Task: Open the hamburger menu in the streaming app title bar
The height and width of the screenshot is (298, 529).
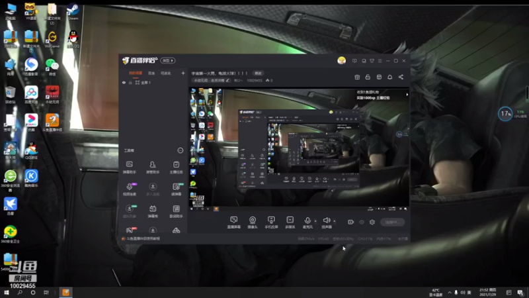Action: pos(380,61)
